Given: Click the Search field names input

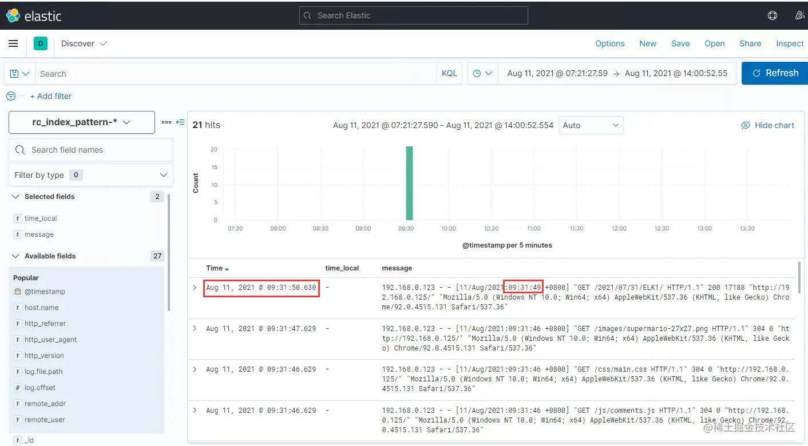Looking at the screenshot, I should pos(91,150).
